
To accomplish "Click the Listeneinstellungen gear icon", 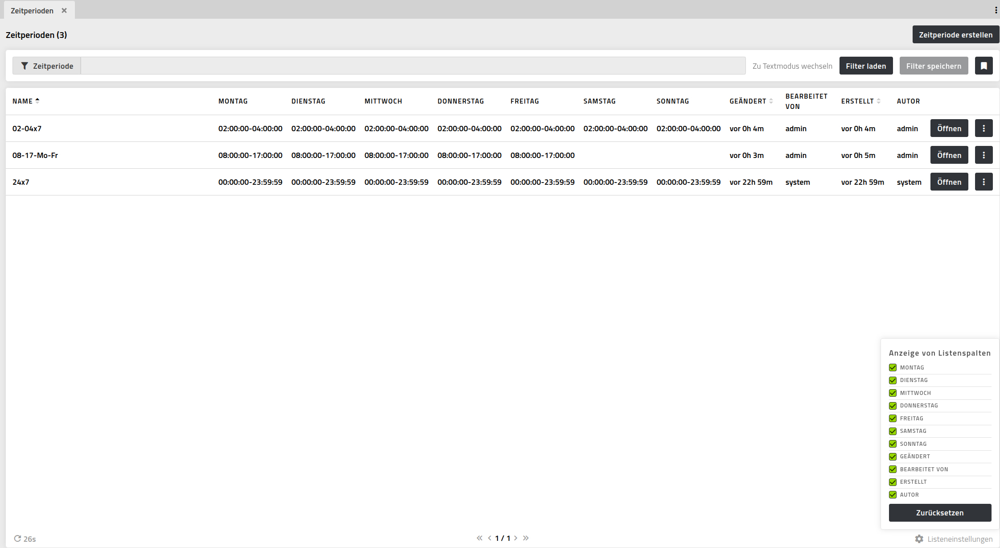I will point(919,539).
